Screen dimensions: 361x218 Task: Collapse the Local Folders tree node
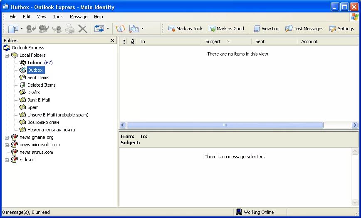point(7,56)
